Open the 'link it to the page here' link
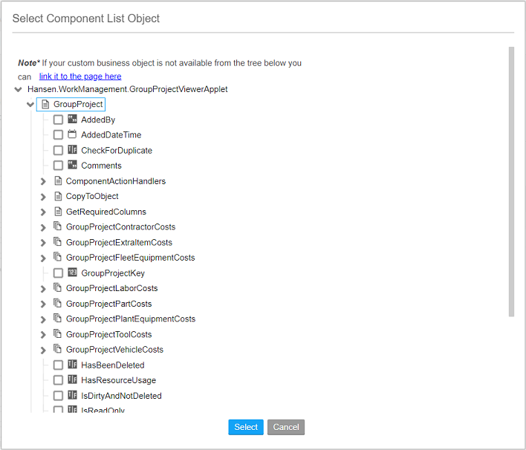The height and width of the screenshot is (450, 526). (x=80, y=76)
